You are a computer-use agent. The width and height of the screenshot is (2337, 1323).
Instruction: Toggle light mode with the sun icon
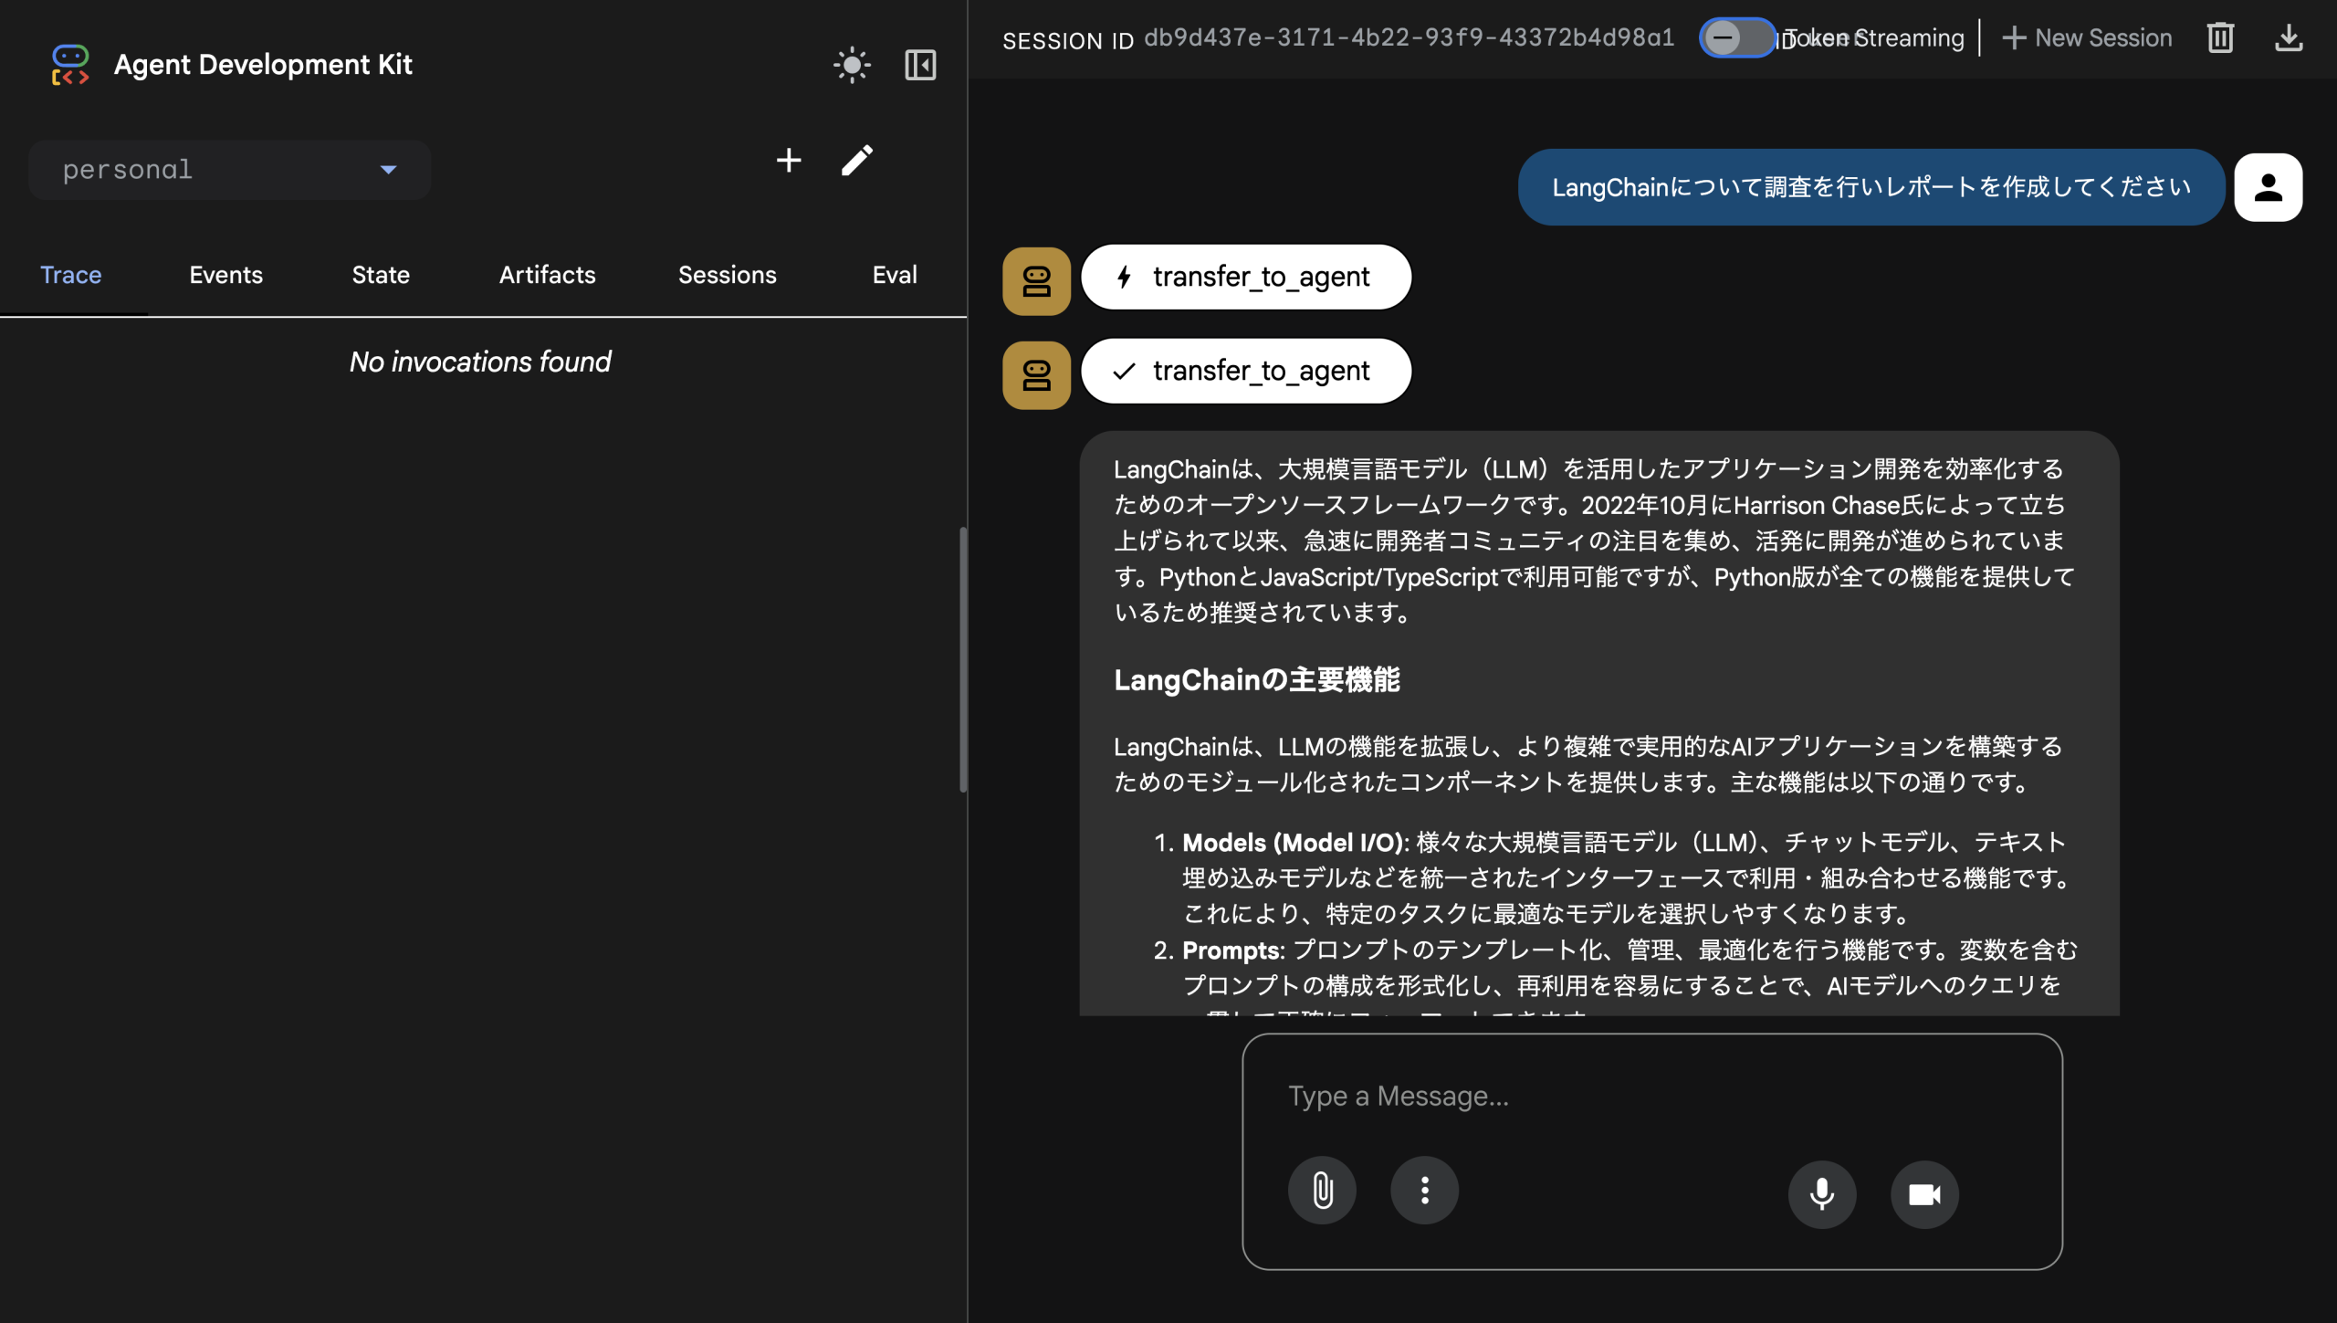coord(851,65)
